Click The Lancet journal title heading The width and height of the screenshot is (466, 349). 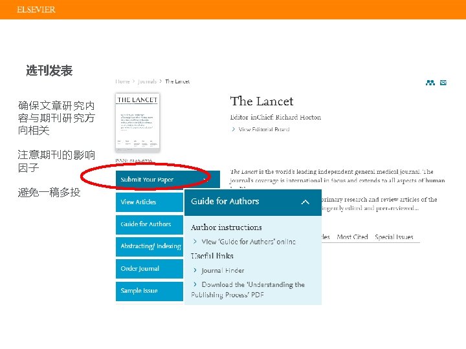pyautogui.click(x=262, y=101)
